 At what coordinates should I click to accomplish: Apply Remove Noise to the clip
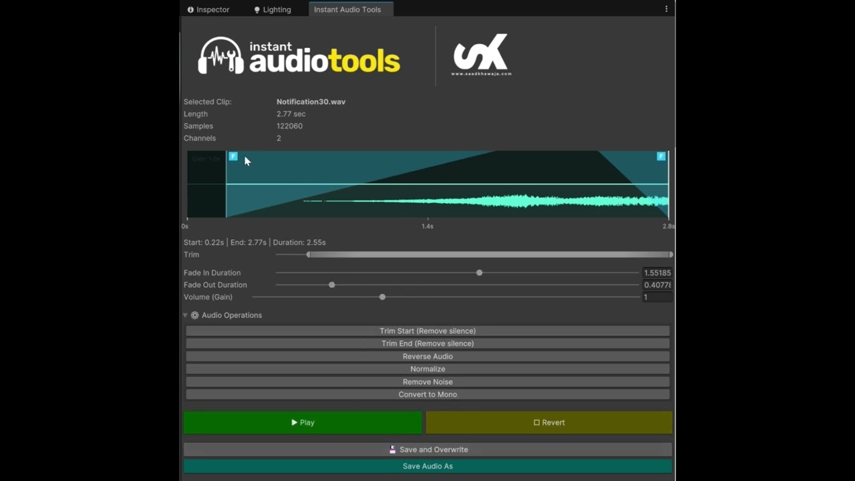[x=427, y=381]
